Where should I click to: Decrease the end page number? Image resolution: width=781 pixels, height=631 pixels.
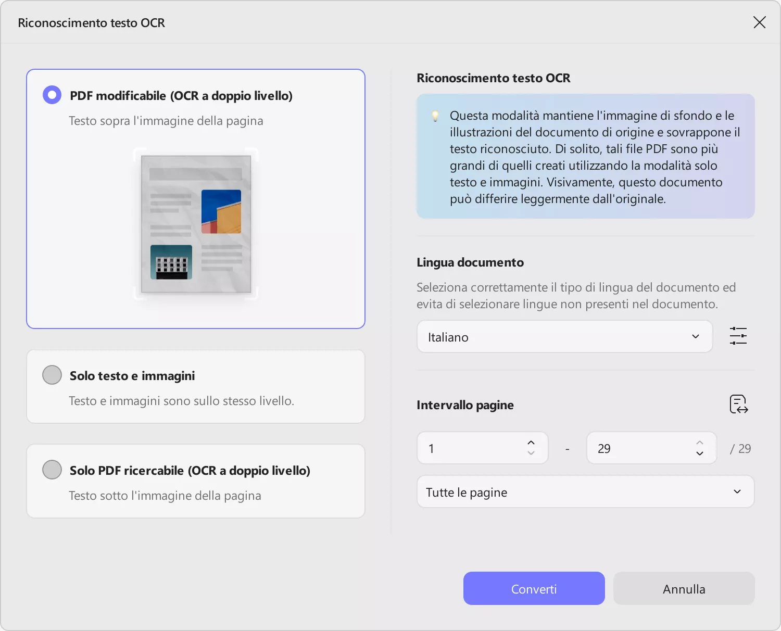pyautogui.click(x=700, y=453)
